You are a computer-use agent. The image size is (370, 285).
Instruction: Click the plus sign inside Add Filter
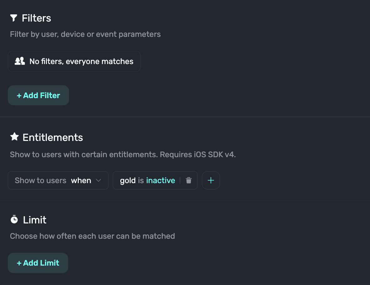19,95
